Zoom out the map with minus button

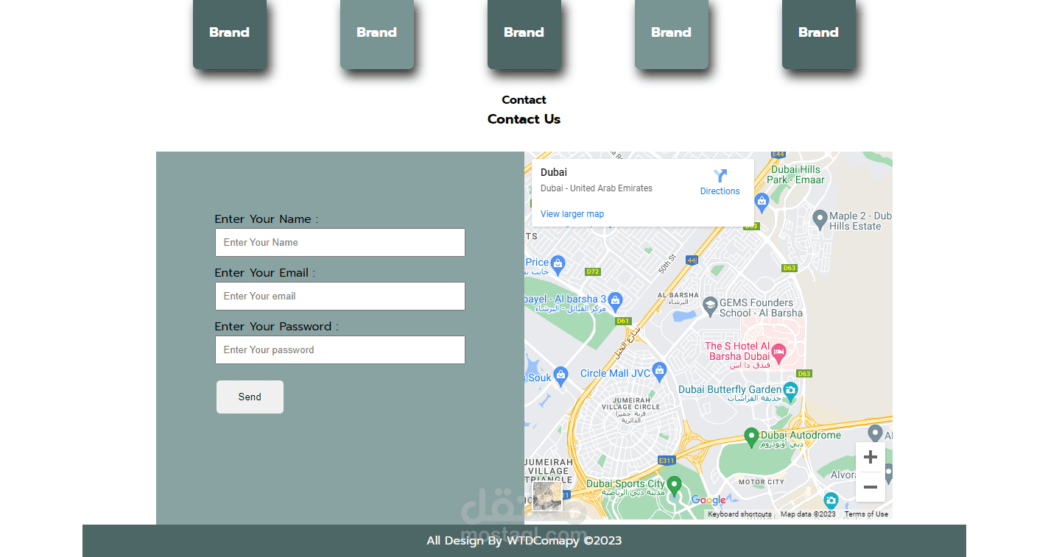point(870,487)
